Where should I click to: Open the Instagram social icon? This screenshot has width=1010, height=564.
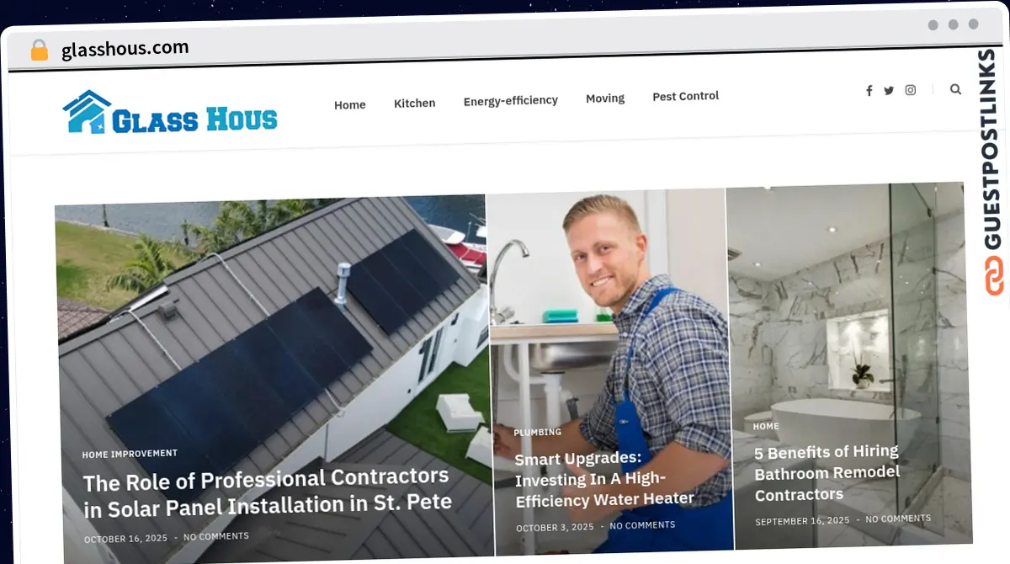tap(911, 90)
